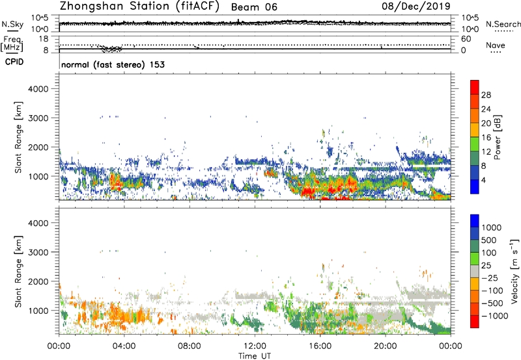Click the N.Sky legend label
Viewport: 521px width, 360px height.
point(12,24)
